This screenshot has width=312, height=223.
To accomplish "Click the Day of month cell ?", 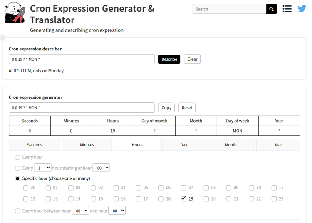I will (x=154, y=131).
